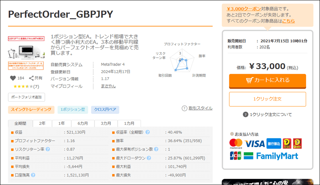Click the product thumbnail image
Image resolution: width=320 pixels, height=185 pixels.
[x=26, y=52]
